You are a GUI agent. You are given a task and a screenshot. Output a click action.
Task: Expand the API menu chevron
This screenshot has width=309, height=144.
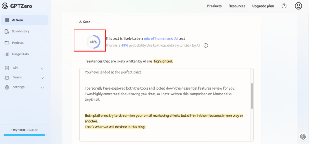pyautogui.click(x=42, y=68)
